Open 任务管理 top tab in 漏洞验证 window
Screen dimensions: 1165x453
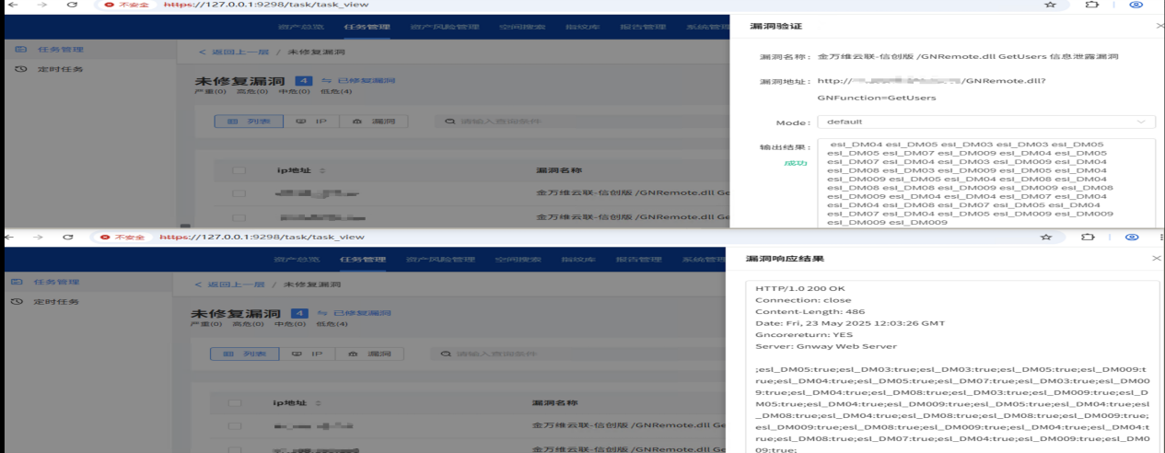point(366,27)
